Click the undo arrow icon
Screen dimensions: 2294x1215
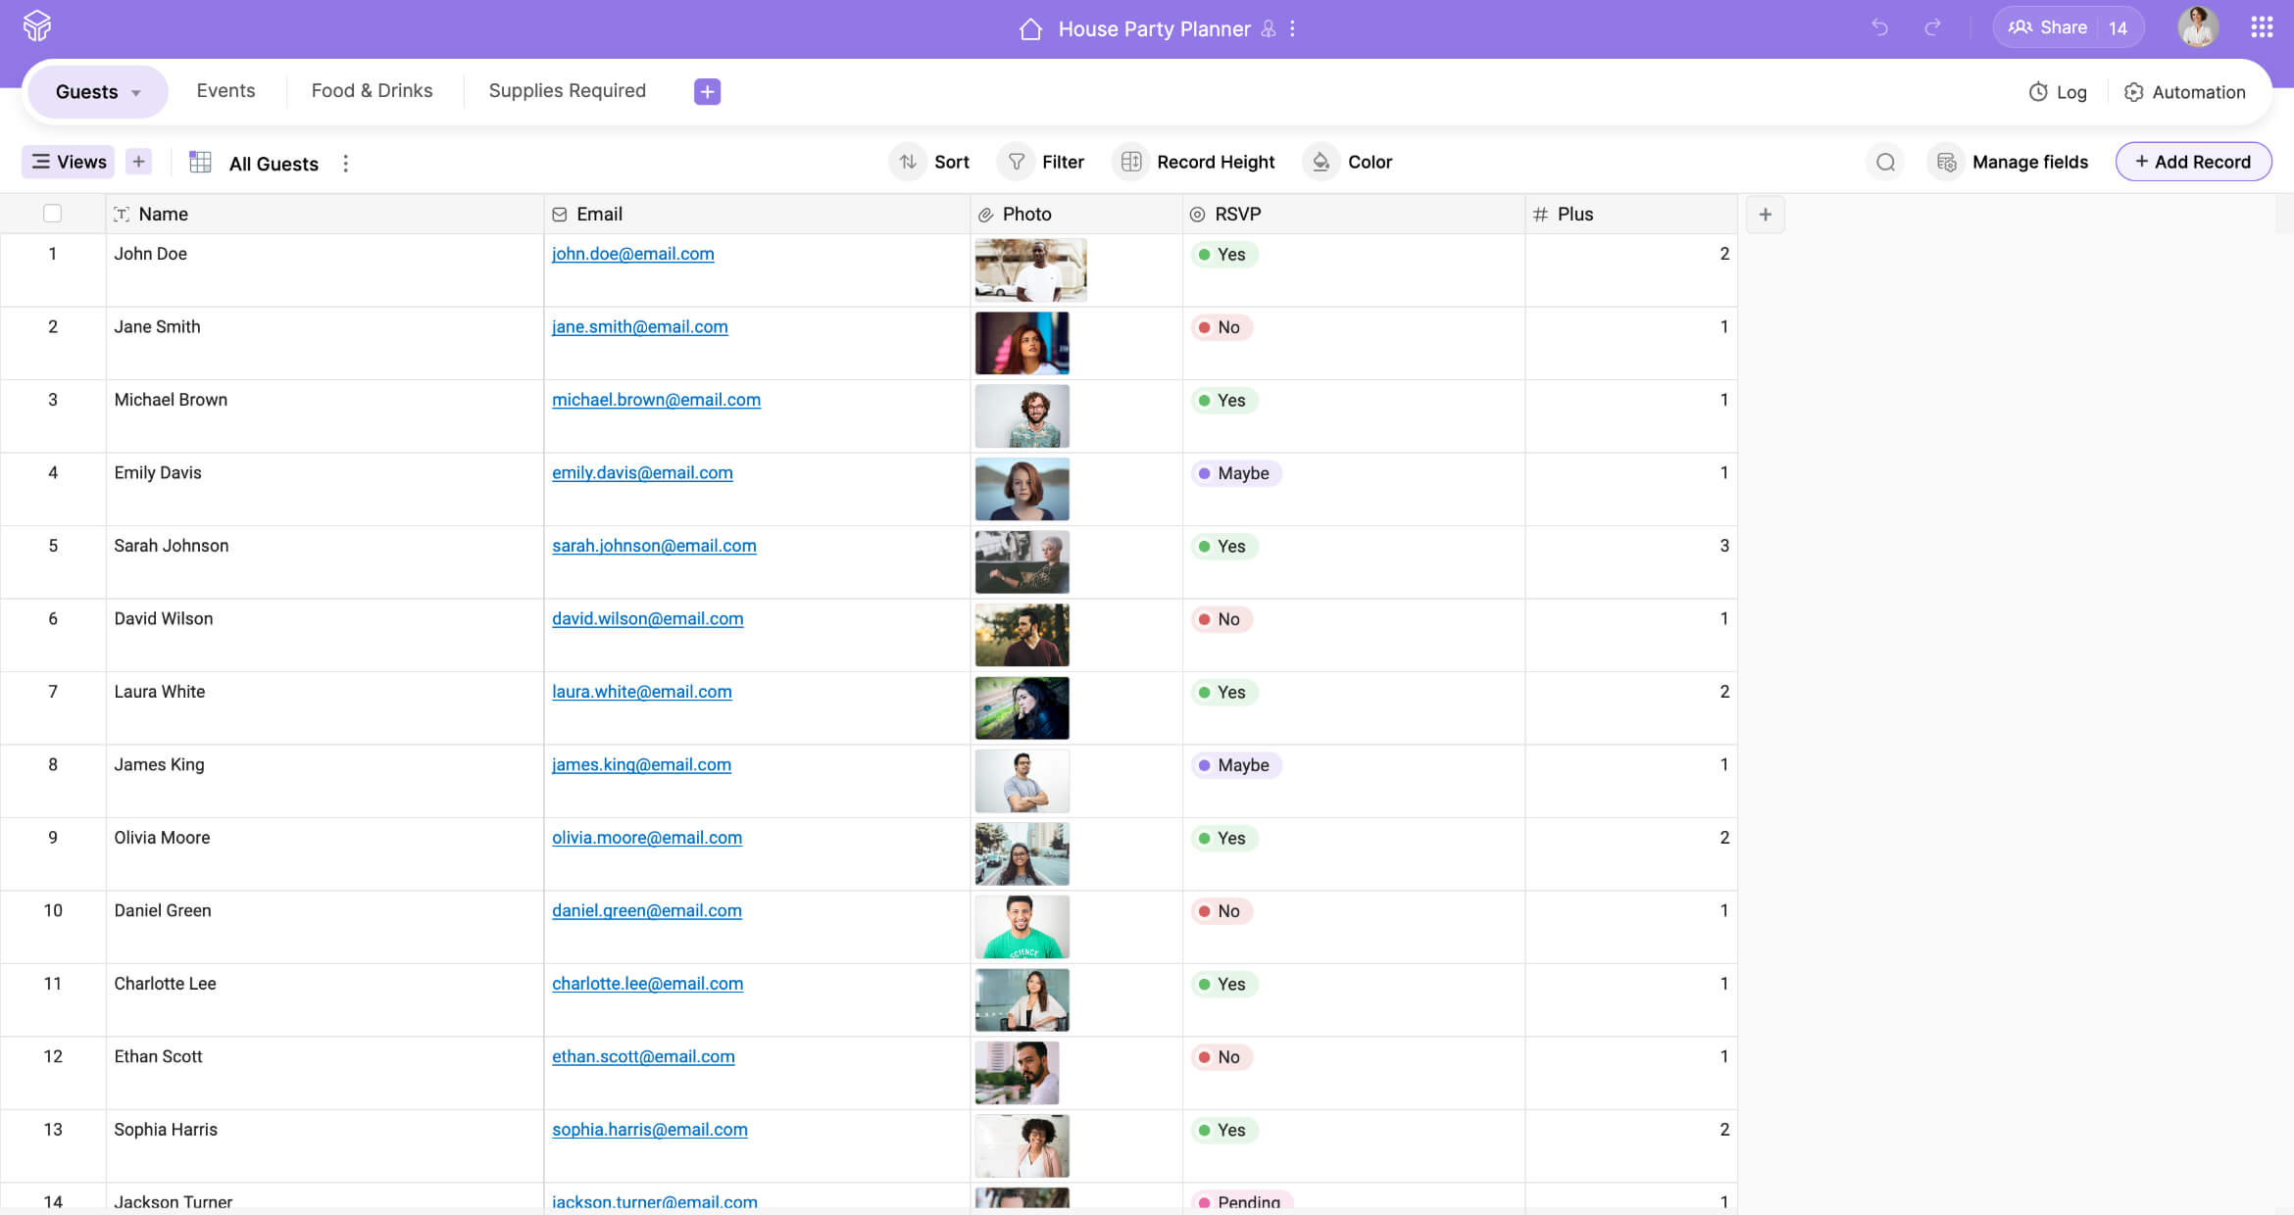[x=1879, y=27]
